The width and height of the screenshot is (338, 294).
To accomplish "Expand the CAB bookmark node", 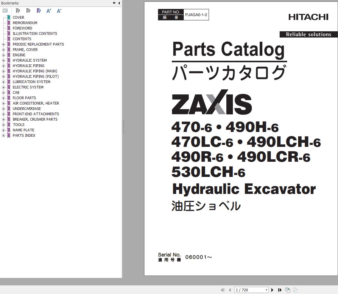I will (x=3, y=93).
